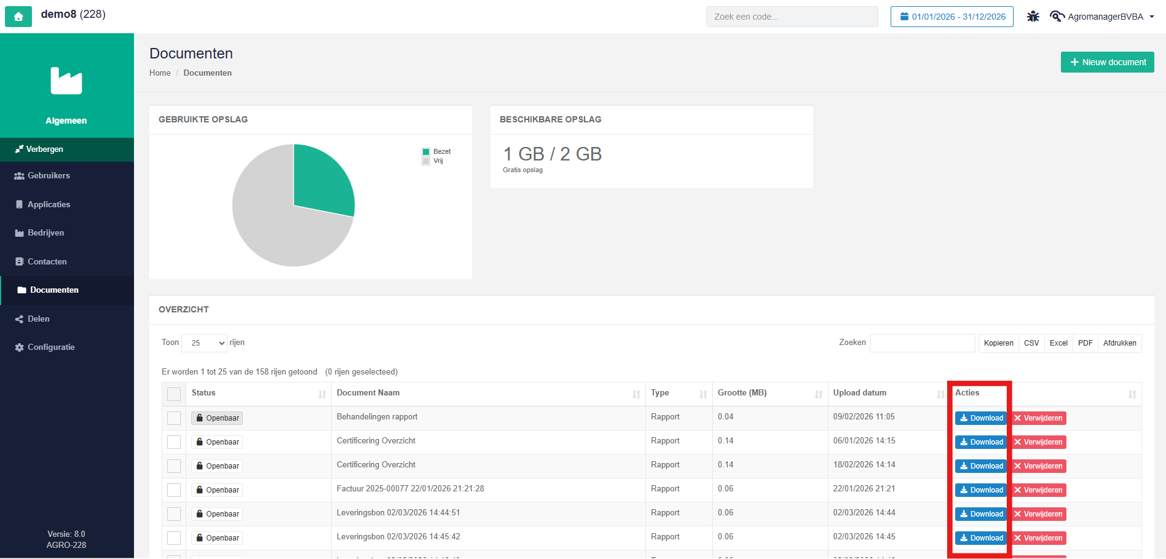Image resolution: width=1166 pixels, height=559 pixels.
Task: Click the calendar icon in date range button
Action: click(x=904, y=17)
